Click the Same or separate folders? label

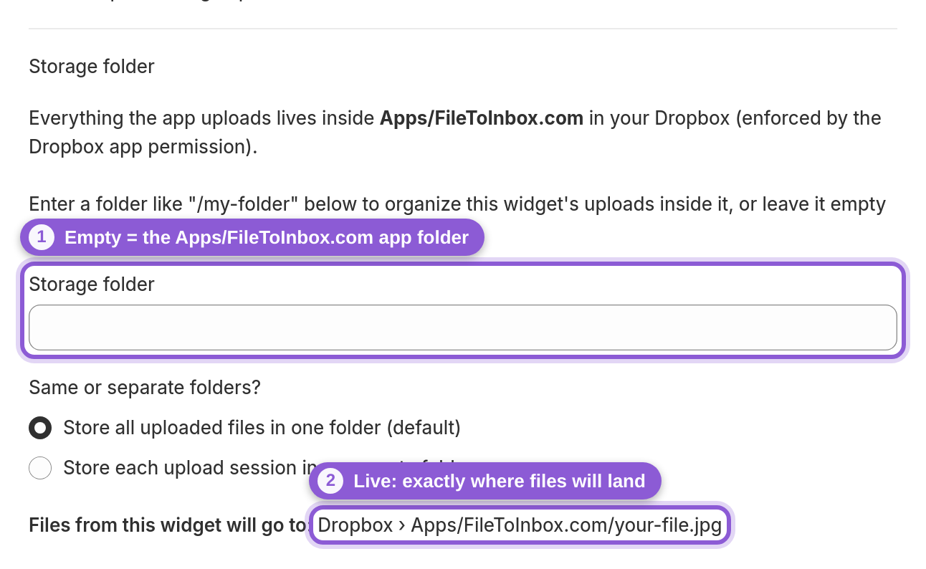(x=145, y=388)
